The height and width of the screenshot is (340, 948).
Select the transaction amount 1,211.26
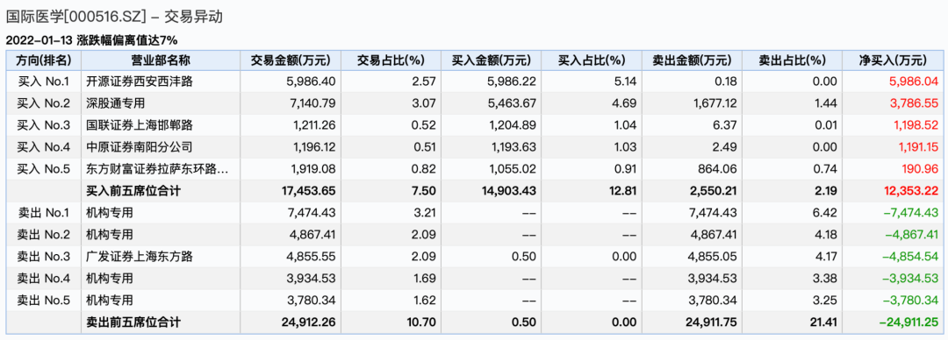click(313, 125)
